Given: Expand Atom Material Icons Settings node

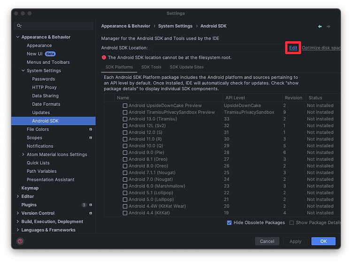Looking at the screenshot, I should pos(23,155).
